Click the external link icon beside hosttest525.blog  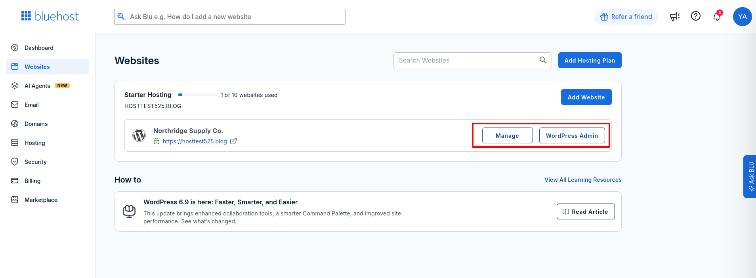(x=233, y=141)
